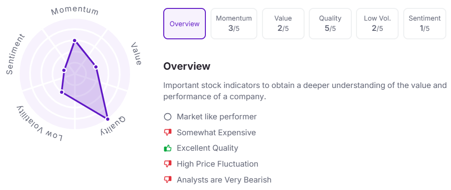Open the Momentum 3/5 tab
The width and height of the screenshot is (451, 190).
[x=234, y=23]
